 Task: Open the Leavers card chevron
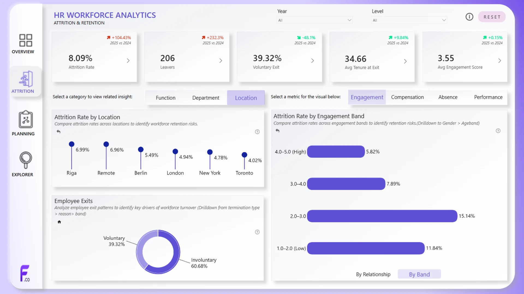point(221,61)
